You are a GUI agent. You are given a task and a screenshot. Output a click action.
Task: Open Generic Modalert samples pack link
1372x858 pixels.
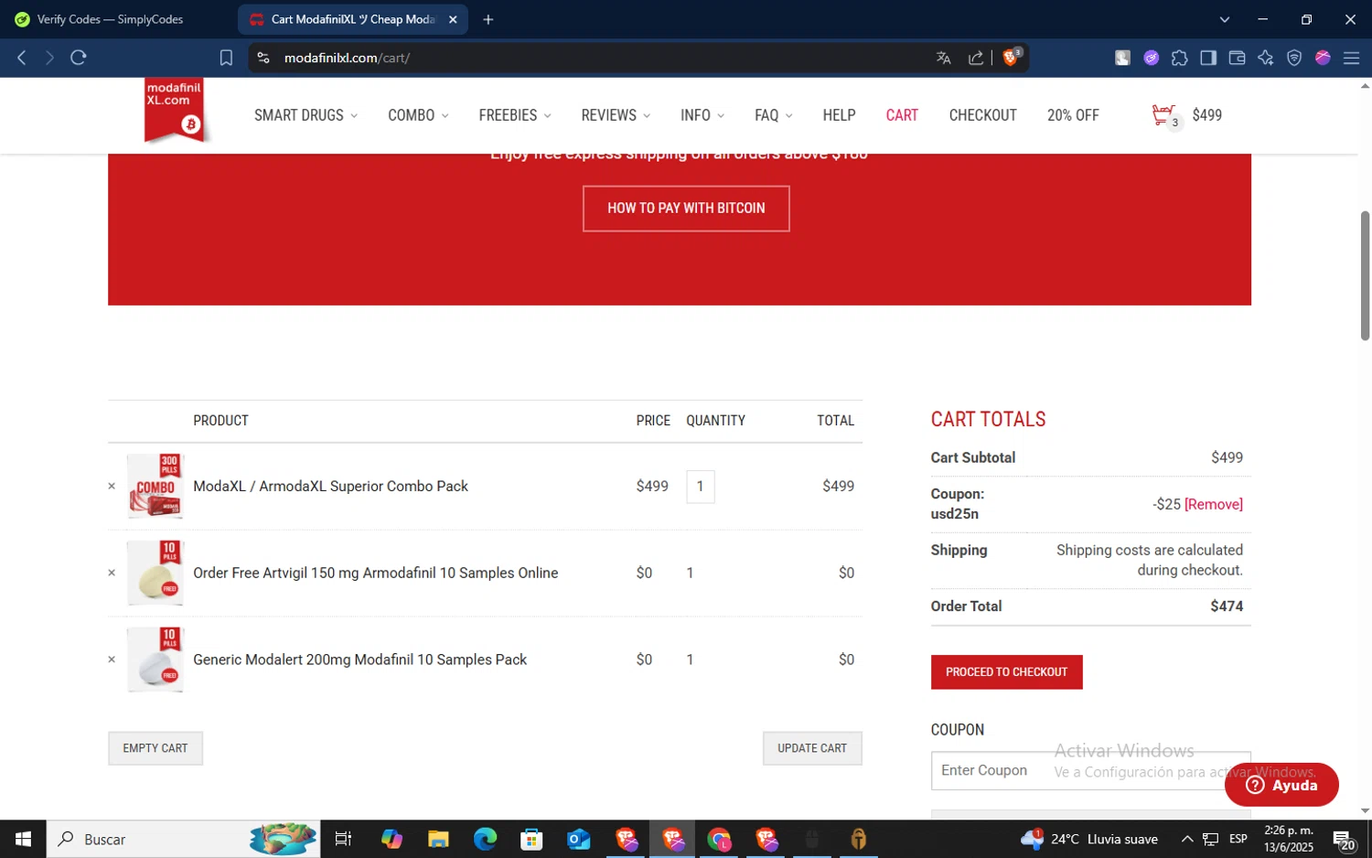[359, 660]
